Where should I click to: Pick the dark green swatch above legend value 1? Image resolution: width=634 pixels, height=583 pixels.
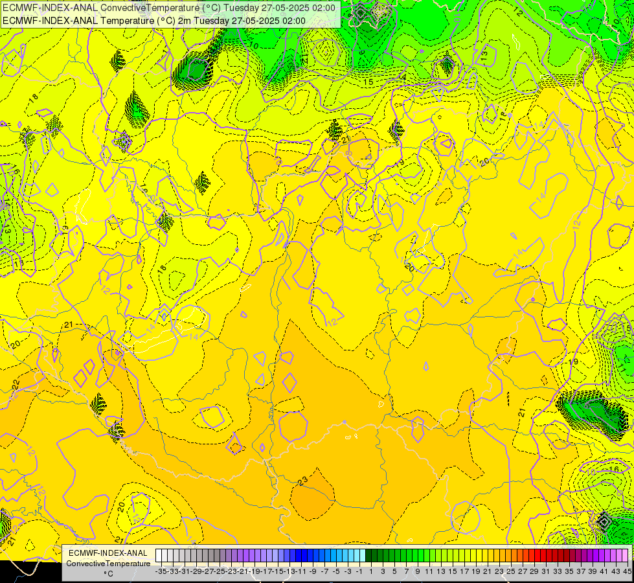tap(368, 556)
